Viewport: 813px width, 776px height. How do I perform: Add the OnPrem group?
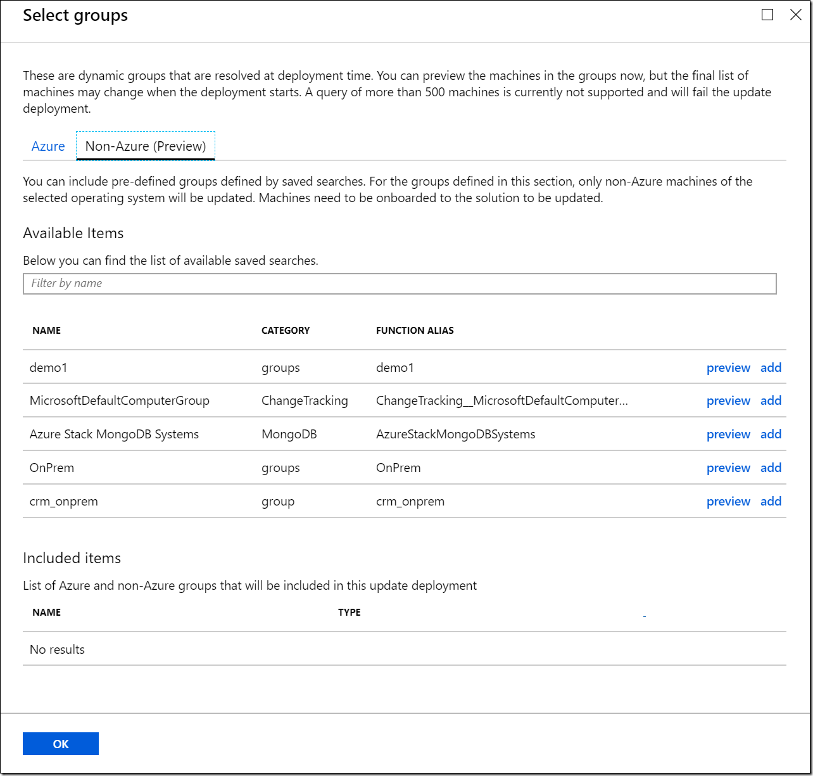[771, 468]
